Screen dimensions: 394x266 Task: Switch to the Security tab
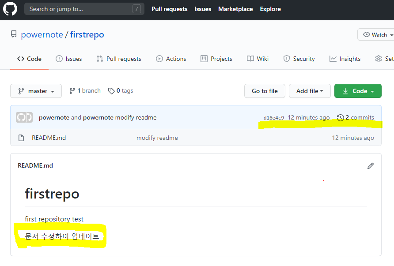pos(299,59)
